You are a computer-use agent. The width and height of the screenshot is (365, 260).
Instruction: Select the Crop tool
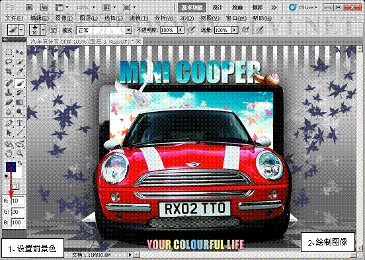click(x=9, y=71)
